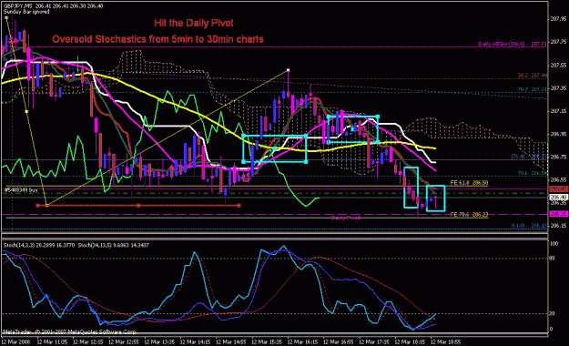Viewport: 569px width, 346px height.
Task: Click the 207.15 price axis label
Action: coord(558,111)
